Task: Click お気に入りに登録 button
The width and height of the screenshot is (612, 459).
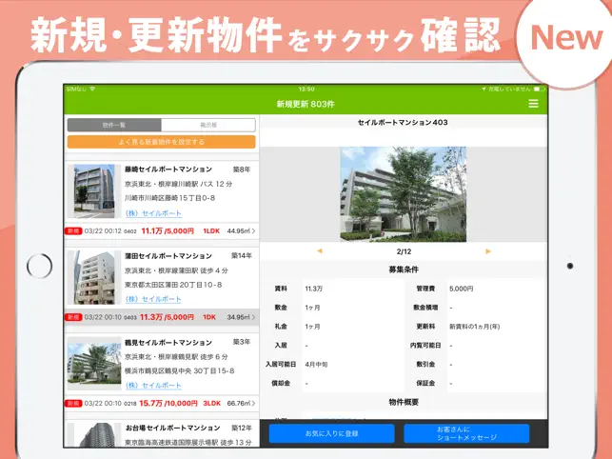Action: (x=331, y=433)
